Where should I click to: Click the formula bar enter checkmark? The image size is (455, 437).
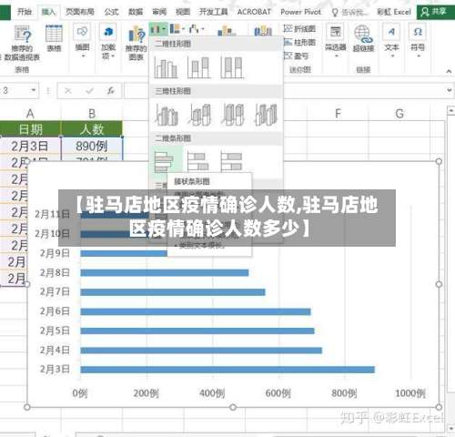click(89, 90)
